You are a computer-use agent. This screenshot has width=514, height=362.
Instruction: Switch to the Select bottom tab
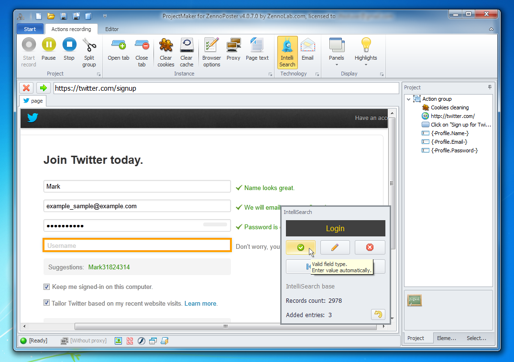(x=476, y=338)
